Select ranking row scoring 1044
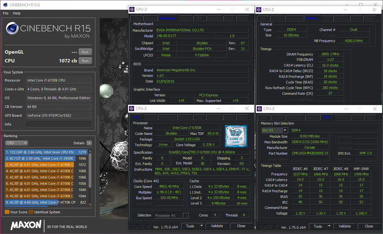 tap(46, 196)
